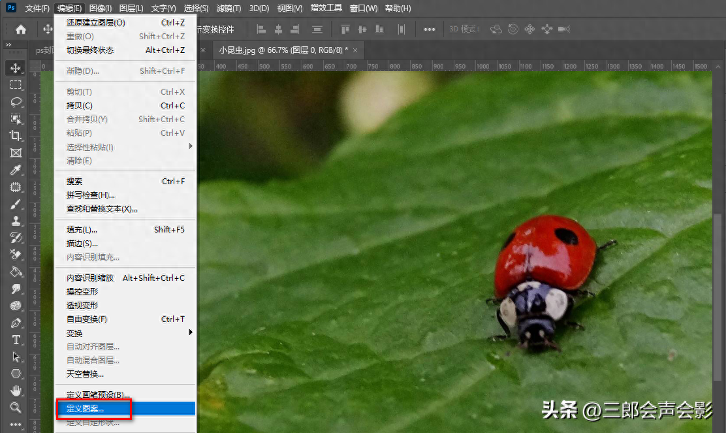
Task: Open the Edit Toolbar three-dots button
Action: coord(16,425)
